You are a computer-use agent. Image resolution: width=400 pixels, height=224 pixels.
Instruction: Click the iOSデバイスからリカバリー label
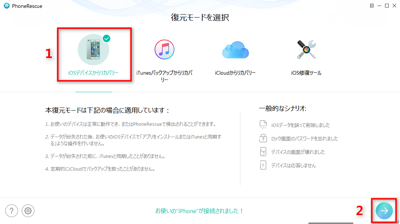tap(93, 73)
